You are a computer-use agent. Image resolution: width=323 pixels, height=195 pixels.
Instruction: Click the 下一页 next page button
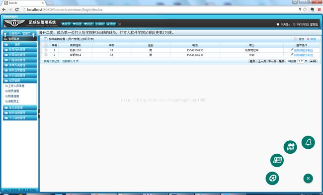pyautogui.click(x=272, y=61)
